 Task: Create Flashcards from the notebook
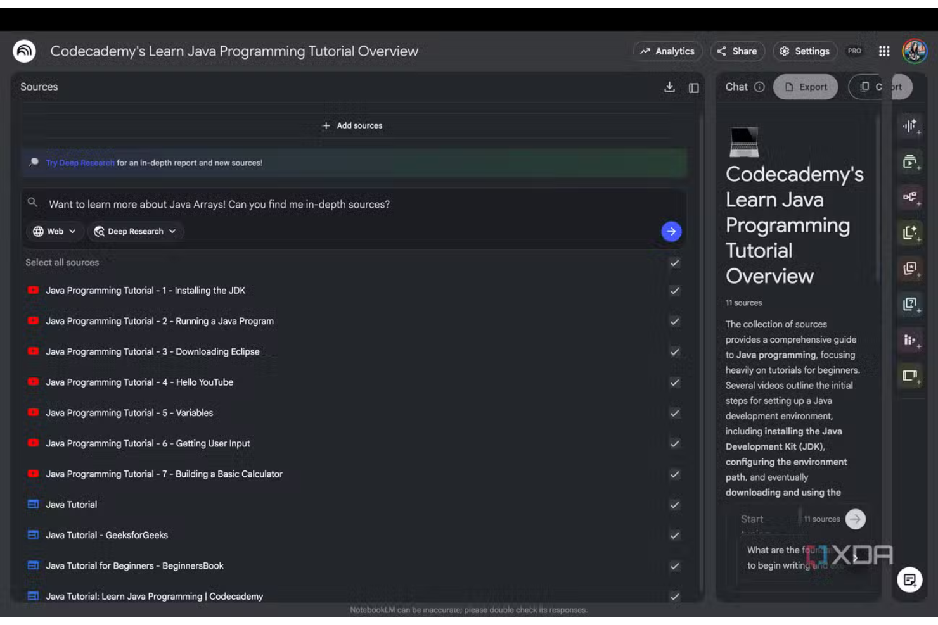coord(911,268)
